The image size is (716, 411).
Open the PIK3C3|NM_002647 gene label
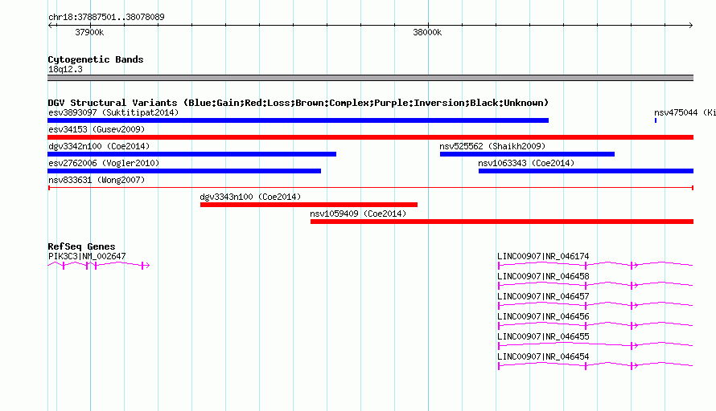87,256
